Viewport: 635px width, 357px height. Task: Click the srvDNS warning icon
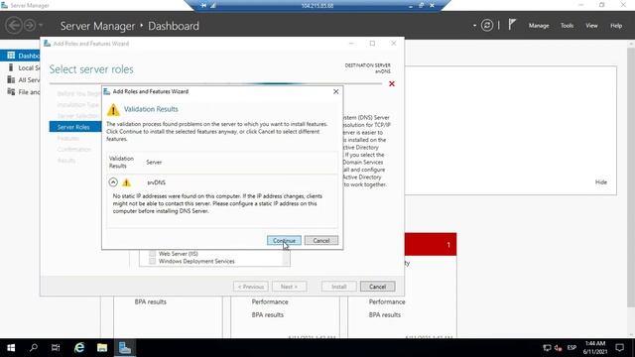pyautogui.click(x=126, y=182)
